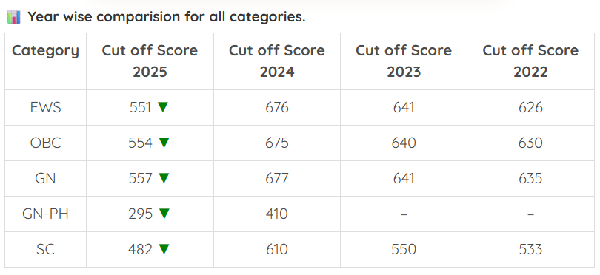
Task: Click the OBC category cell
Action: [45, 143]
